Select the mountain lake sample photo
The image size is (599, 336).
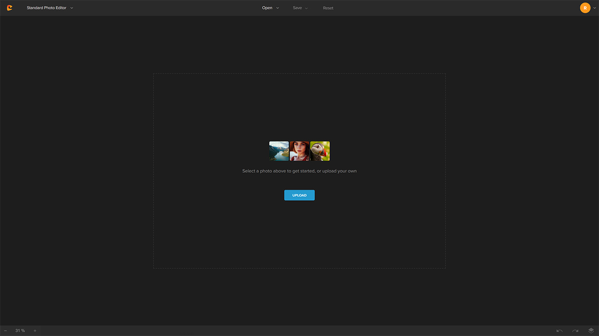tap(279, 151)
